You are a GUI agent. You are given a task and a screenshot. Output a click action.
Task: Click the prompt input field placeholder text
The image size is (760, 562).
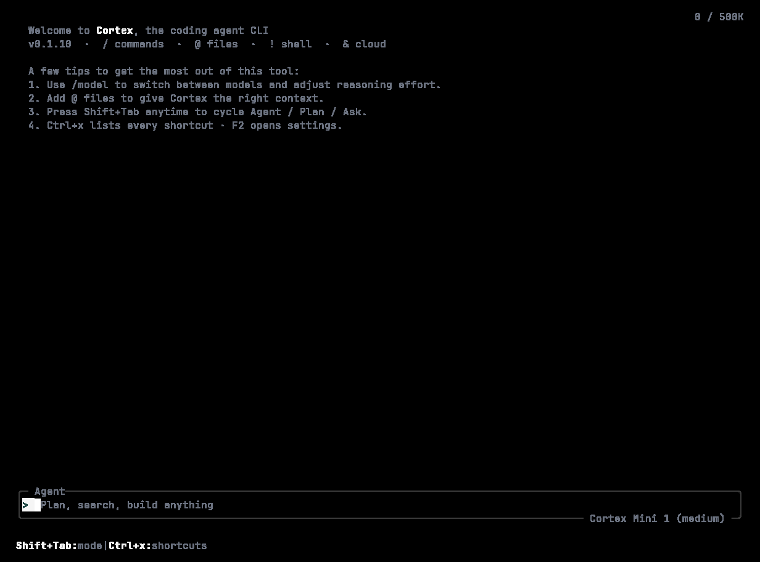coord(127,505)
